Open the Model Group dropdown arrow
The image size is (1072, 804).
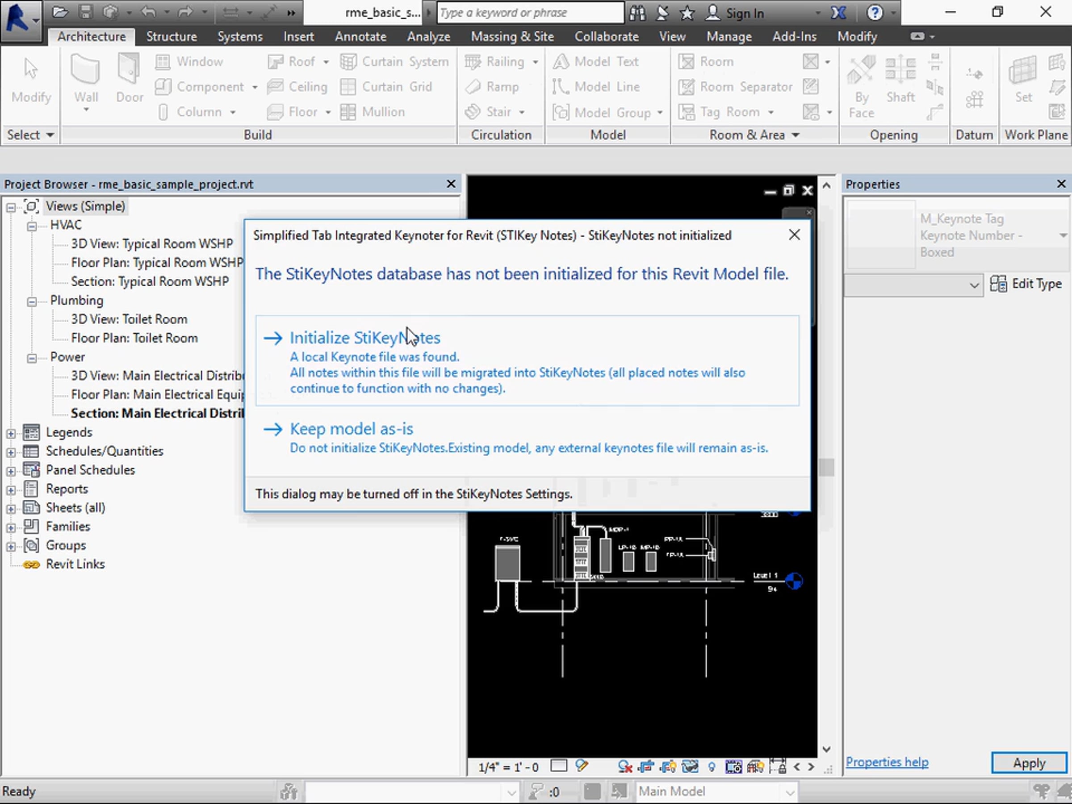pyautogui.click(x=660, y=113)
